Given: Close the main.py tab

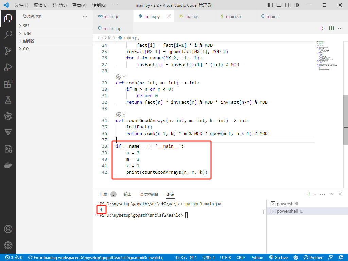Looking at the screenshot, I should (x=169, y=16).
